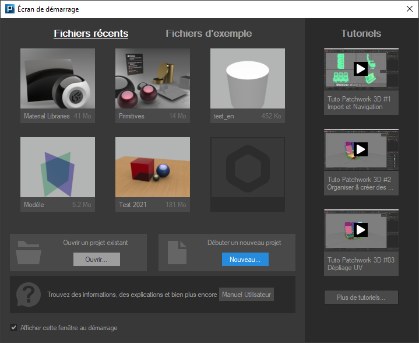
Task: Switch to Fichiers d'exemple tab
Action: 209,33
